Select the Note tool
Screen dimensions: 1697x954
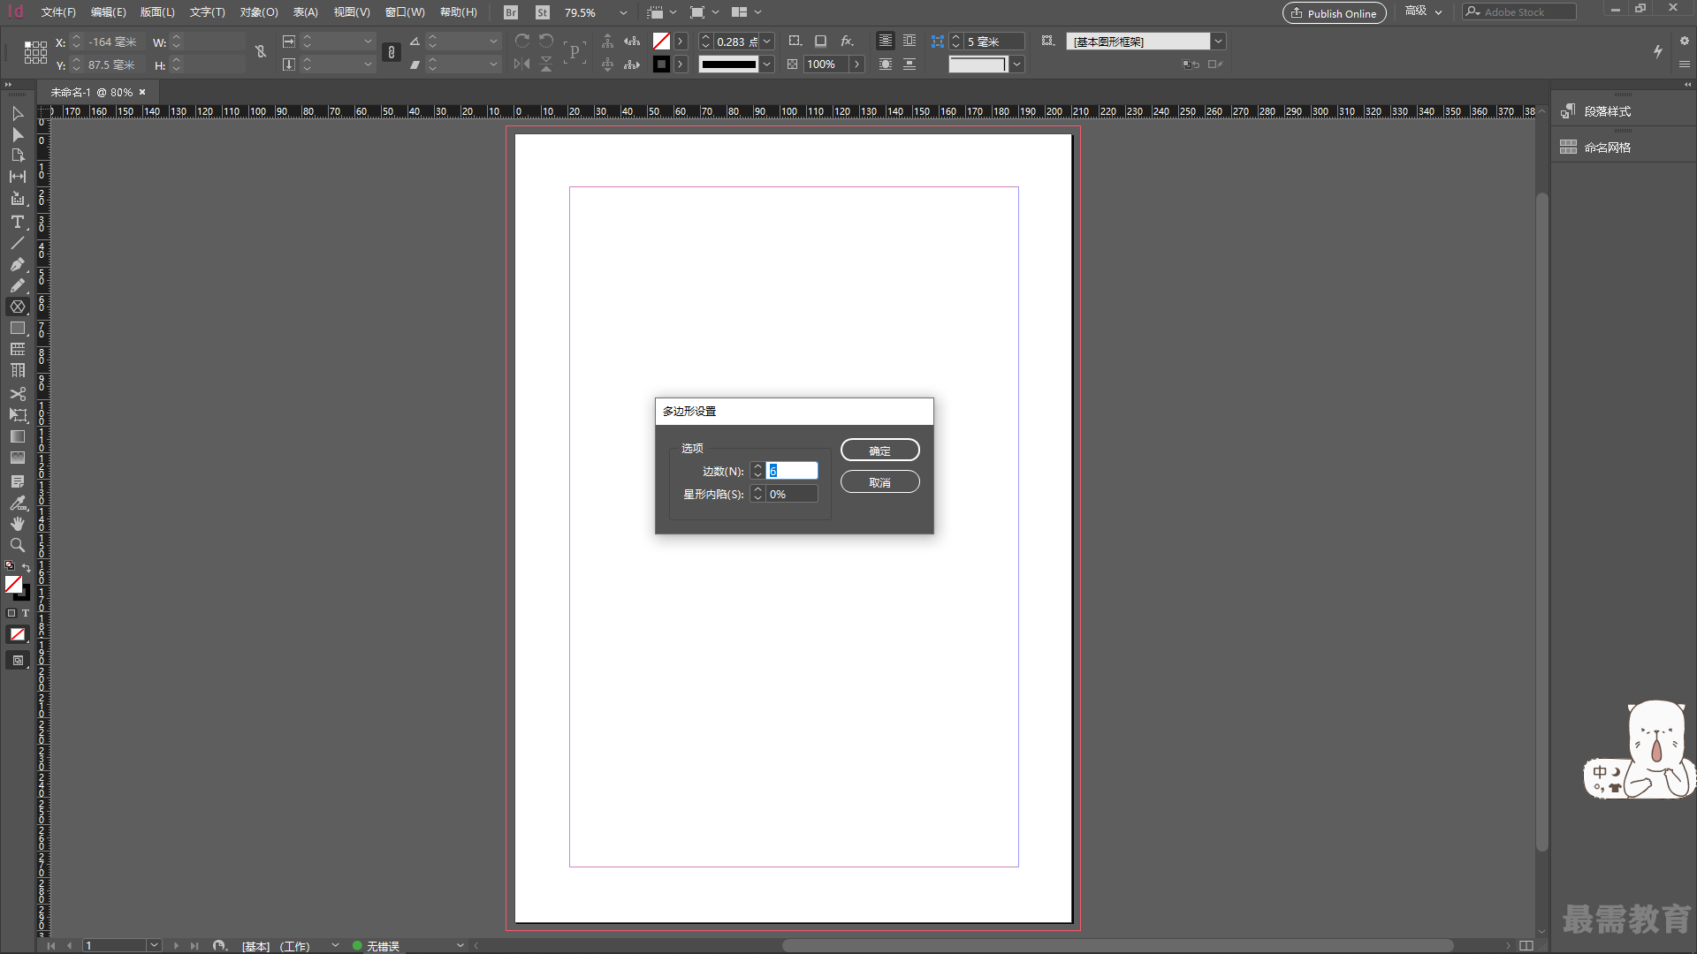point(17,481)
